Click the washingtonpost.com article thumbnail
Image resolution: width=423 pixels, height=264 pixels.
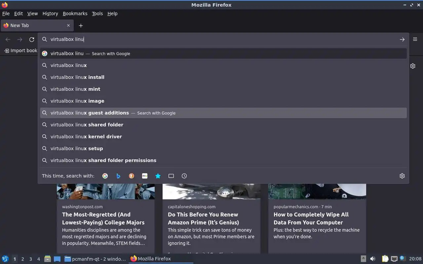click(106, 191)
